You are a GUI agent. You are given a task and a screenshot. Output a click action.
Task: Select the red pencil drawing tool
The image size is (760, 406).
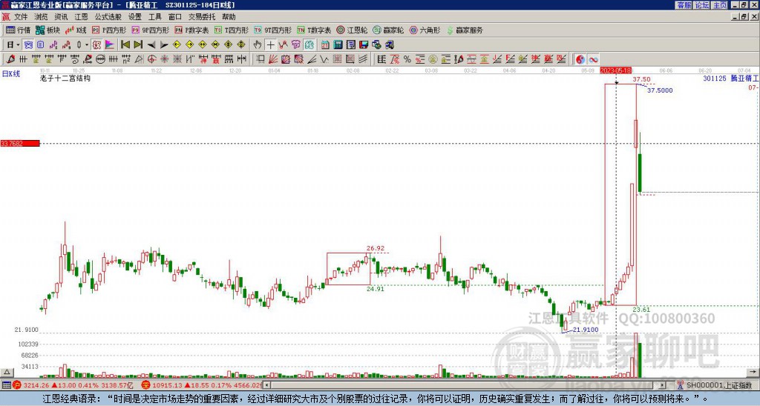(10, 59)
